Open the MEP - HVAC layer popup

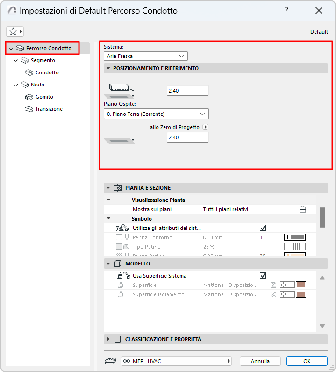click(x=176, y=361)
